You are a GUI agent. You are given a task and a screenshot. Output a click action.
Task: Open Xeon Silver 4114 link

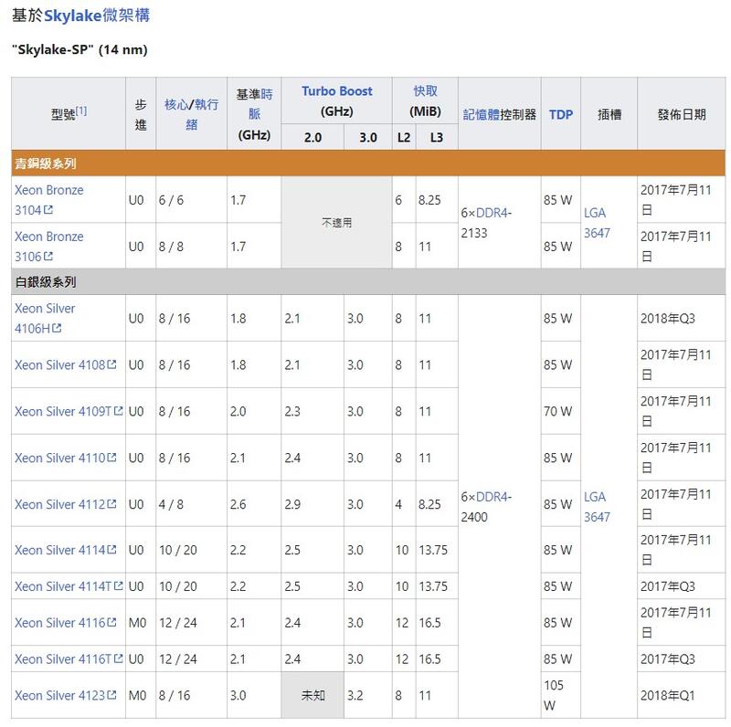(x=60, y=550)
